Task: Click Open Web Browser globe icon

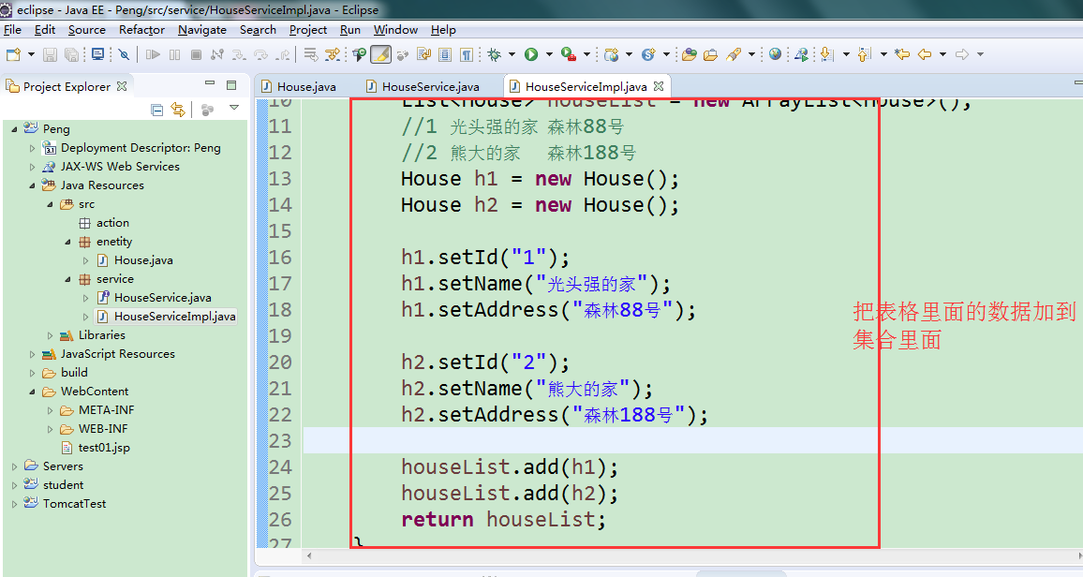Action: coord(775,54)
